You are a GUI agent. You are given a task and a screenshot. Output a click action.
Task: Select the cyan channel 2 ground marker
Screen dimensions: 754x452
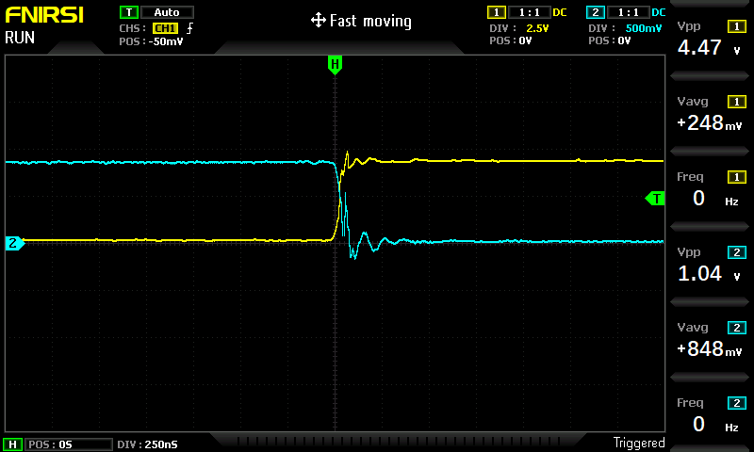point(14,243)
